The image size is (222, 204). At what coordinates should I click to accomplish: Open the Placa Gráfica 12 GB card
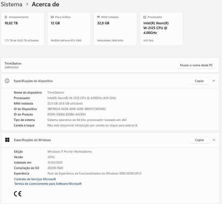[x=69, y=29]
